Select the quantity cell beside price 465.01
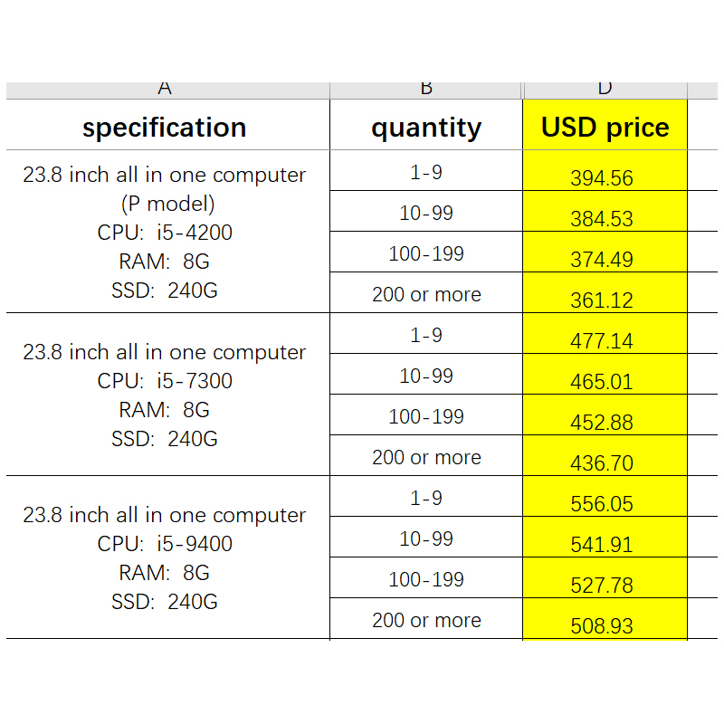Screen dimensions: 724x724 point(426,376)
